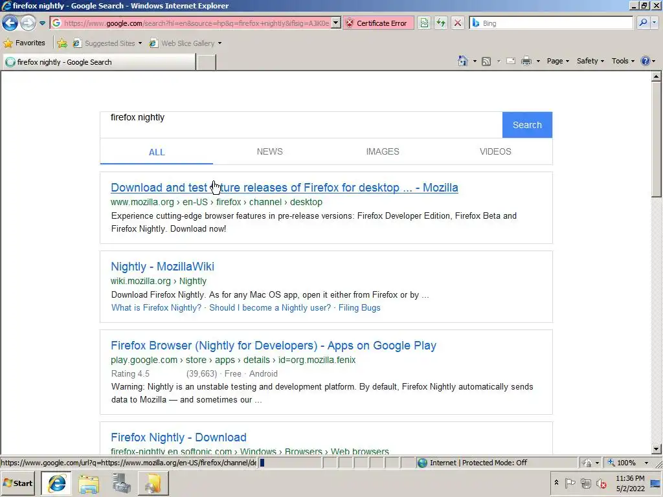Click the muted volume speaker tray icon
The width and height of the screenshot is (663, 497).
(601, 483)
